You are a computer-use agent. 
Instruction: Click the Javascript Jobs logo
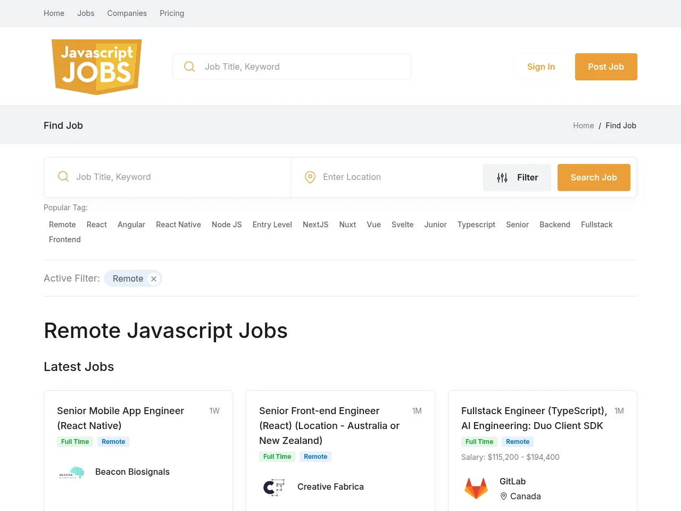(97, 67)
